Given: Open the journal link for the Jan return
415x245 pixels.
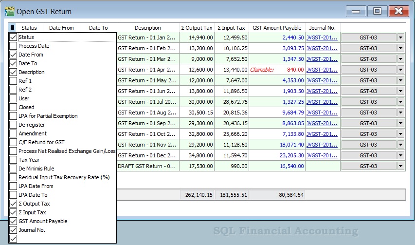Looking at the screenshot, I should click(x=322, y=38).
